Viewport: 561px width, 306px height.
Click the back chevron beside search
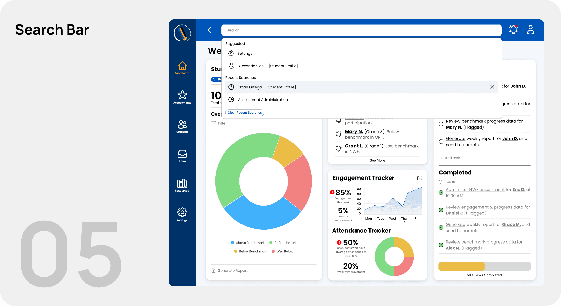210,30
